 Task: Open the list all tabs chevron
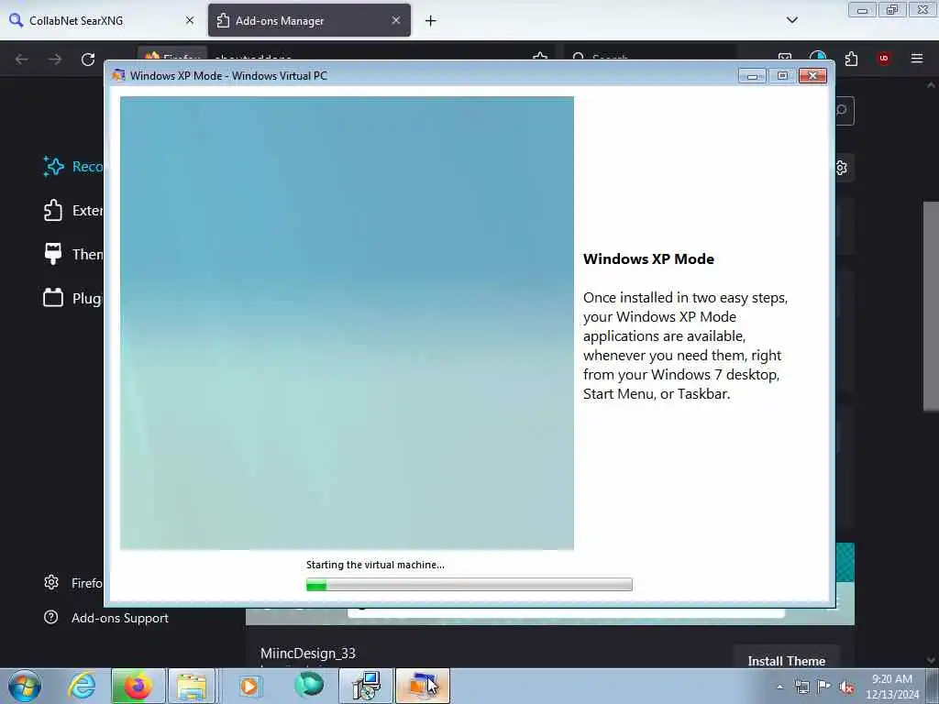pyautogui.click(x=791, y=20)
